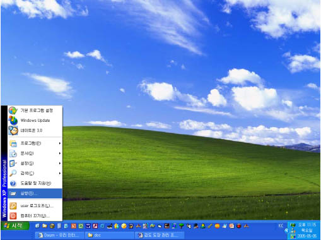Open 기본 프로그램 설정 default programs icon
Viewport: 321px width, 240px height.
13,111
